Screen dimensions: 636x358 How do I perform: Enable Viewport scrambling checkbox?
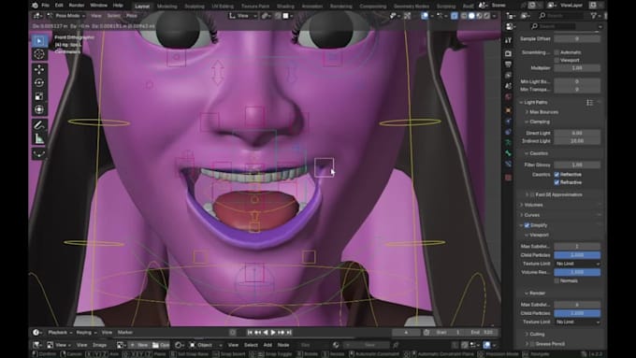click(556, 61)
